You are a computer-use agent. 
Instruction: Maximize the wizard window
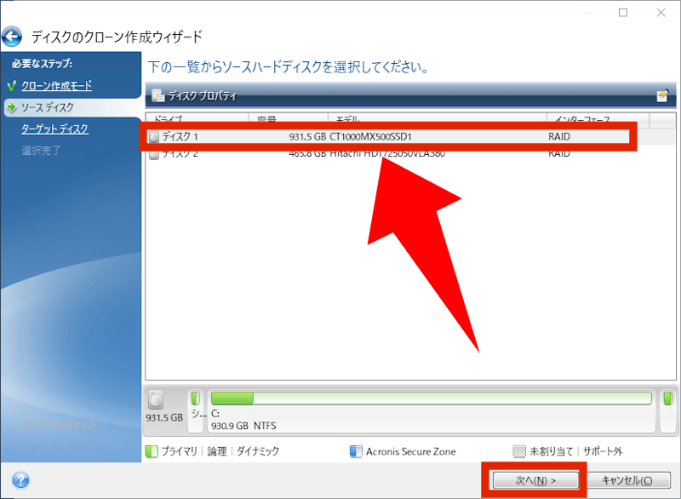pos(623,13)
